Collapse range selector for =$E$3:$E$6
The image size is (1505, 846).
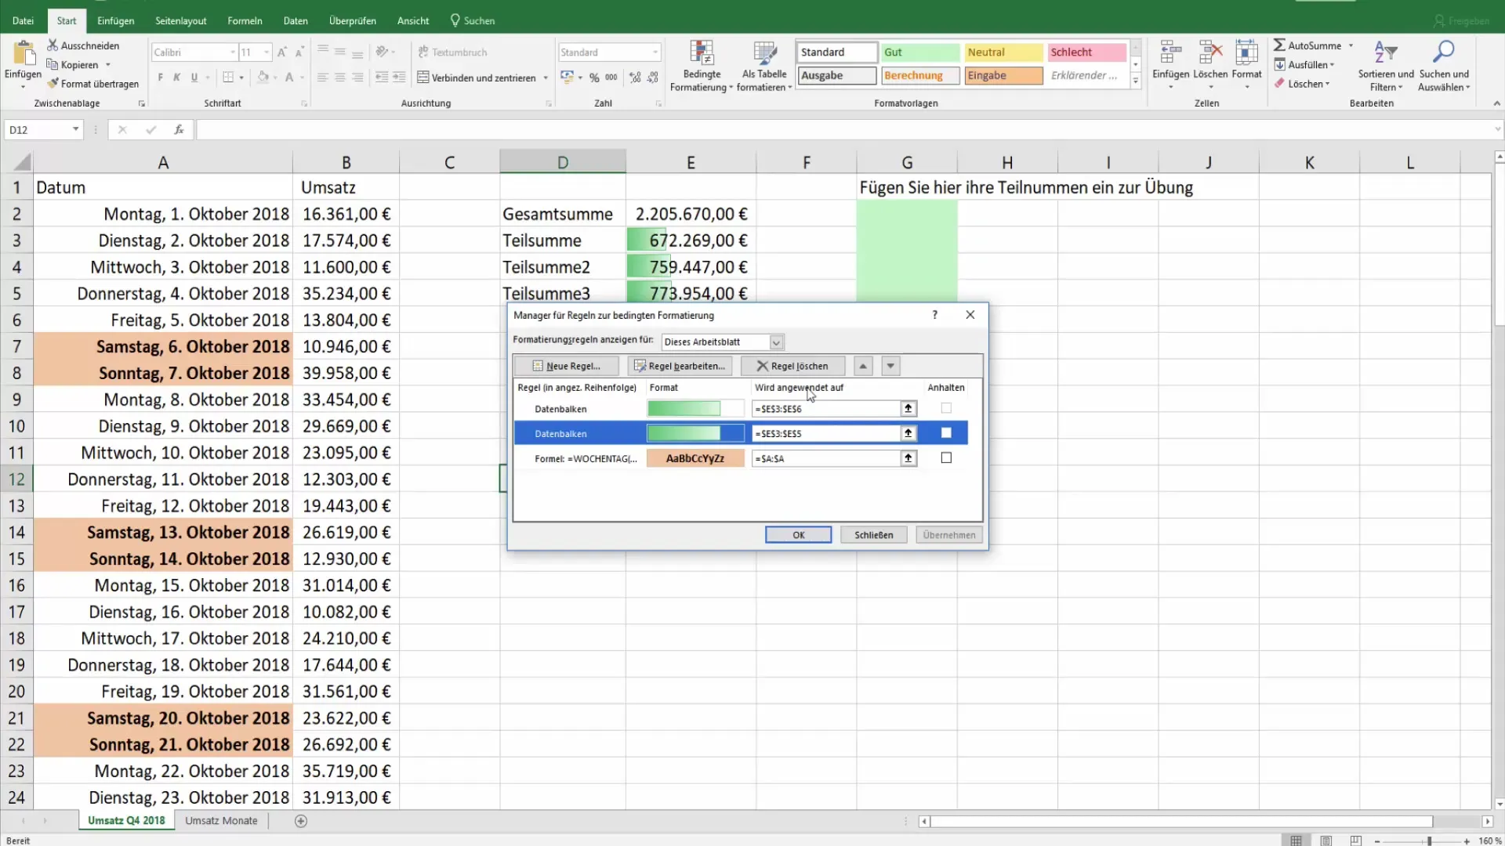pyautogui.click(x=908, y=408)
